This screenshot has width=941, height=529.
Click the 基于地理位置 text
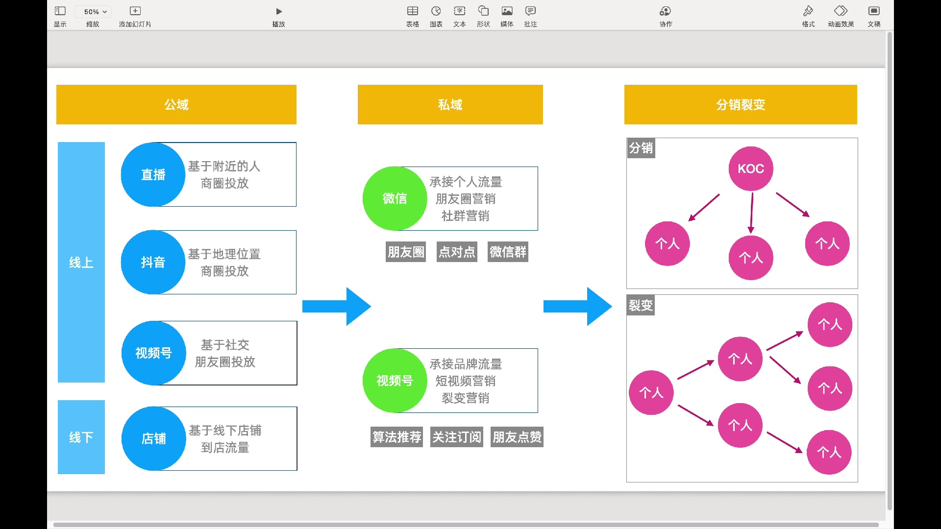(224, 254)
